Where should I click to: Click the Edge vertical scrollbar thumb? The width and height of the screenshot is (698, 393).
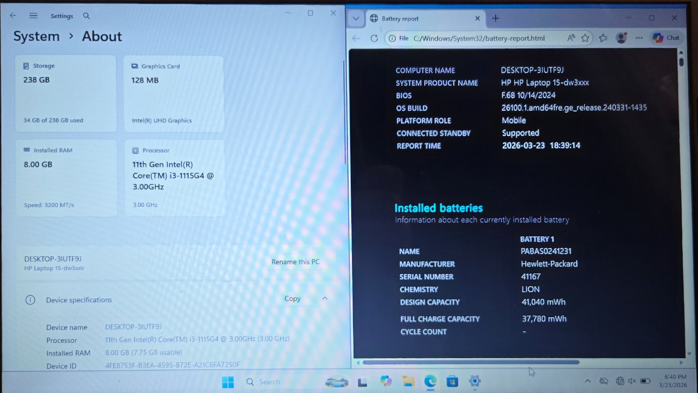(x=681, y=62)
